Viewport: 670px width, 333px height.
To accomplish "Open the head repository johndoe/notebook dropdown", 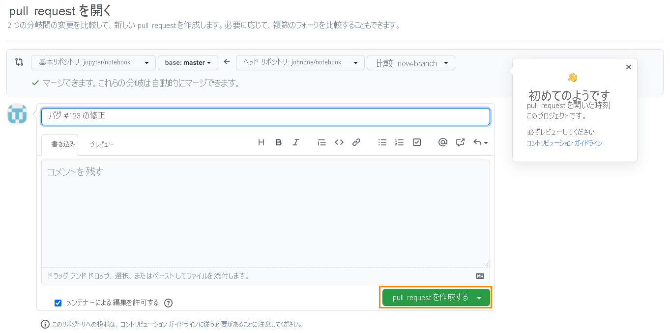I will click(x=300, y=62).
